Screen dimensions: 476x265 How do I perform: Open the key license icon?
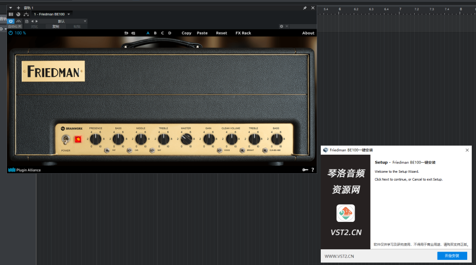[304, 170]
